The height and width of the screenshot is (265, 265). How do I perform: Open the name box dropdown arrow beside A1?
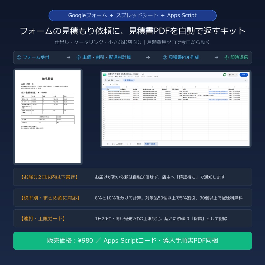pos(111,84)
